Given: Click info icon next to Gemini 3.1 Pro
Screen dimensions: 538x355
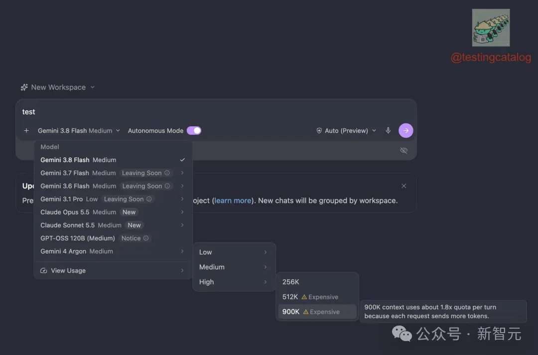Looking at the screenshot, I should [x=149, y=199].
